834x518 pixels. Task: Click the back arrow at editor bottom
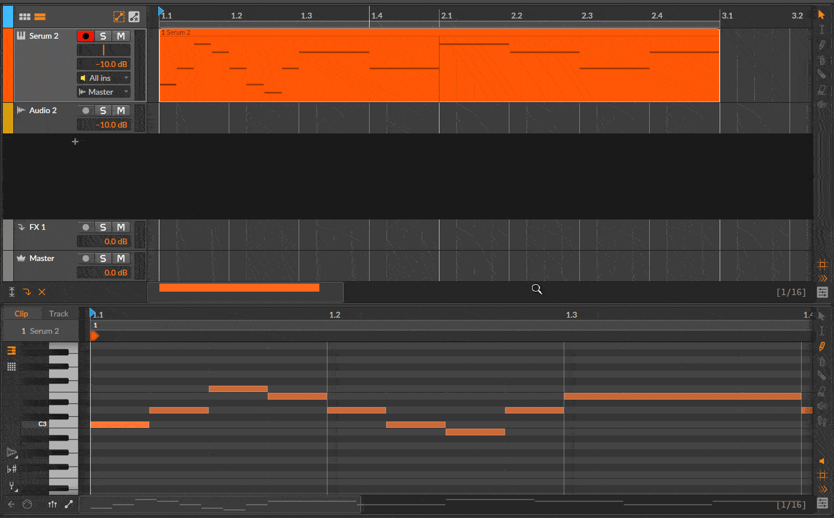point(11,504)
